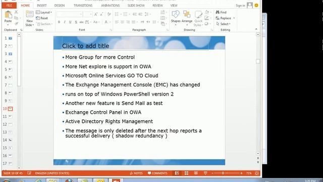Screen dimensions: 323x182
Task: Toggle underline formatting
Action: tap(70, 22)
